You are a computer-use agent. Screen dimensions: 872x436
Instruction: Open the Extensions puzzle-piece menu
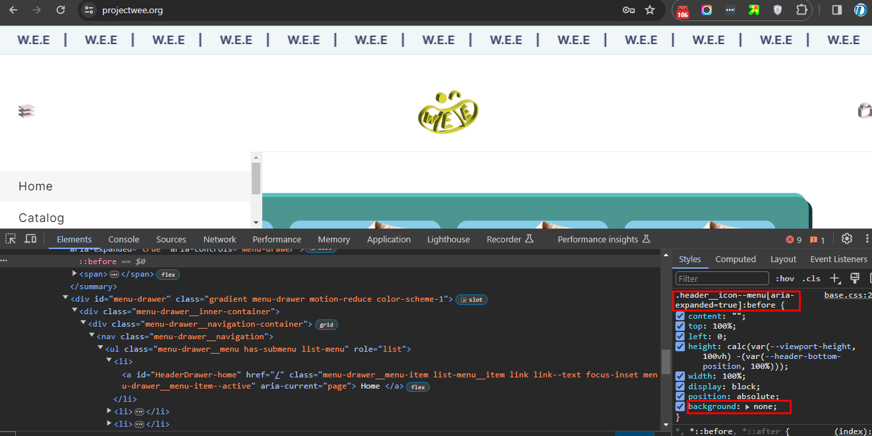point(801,10)
